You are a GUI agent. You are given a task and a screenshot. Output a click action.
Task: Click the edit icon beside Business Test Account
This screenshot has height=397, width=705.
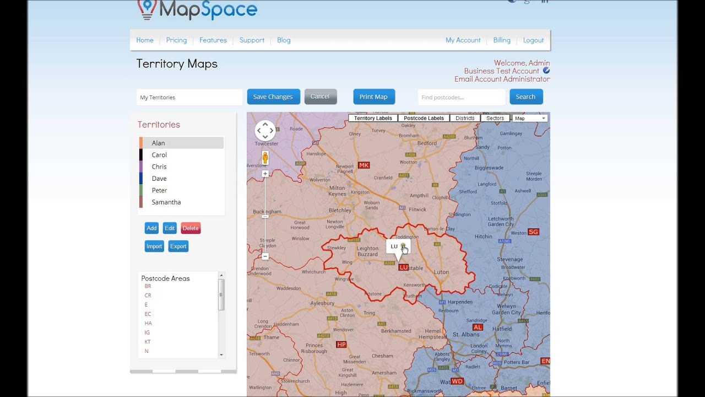[546, 71]
